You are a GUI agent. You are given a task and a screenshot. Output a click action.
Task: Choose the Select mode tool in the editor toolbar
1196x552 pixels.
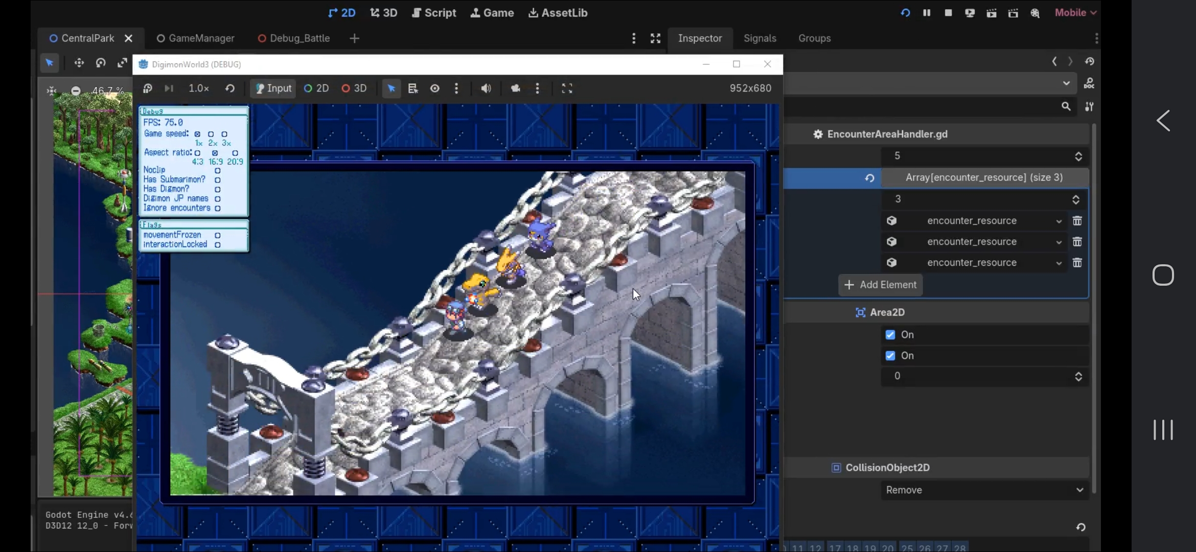pyautogui.click(x=50, y=63)
